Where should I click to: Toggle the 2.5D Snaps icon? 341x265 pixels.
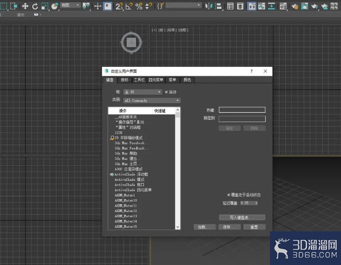(x=119, y=6)
